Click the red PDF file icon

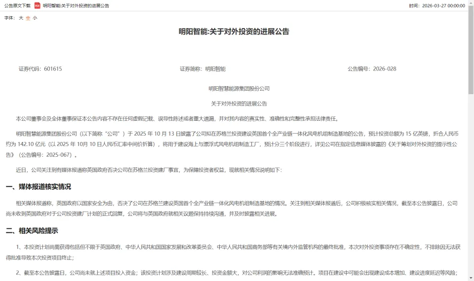[37, 5]
